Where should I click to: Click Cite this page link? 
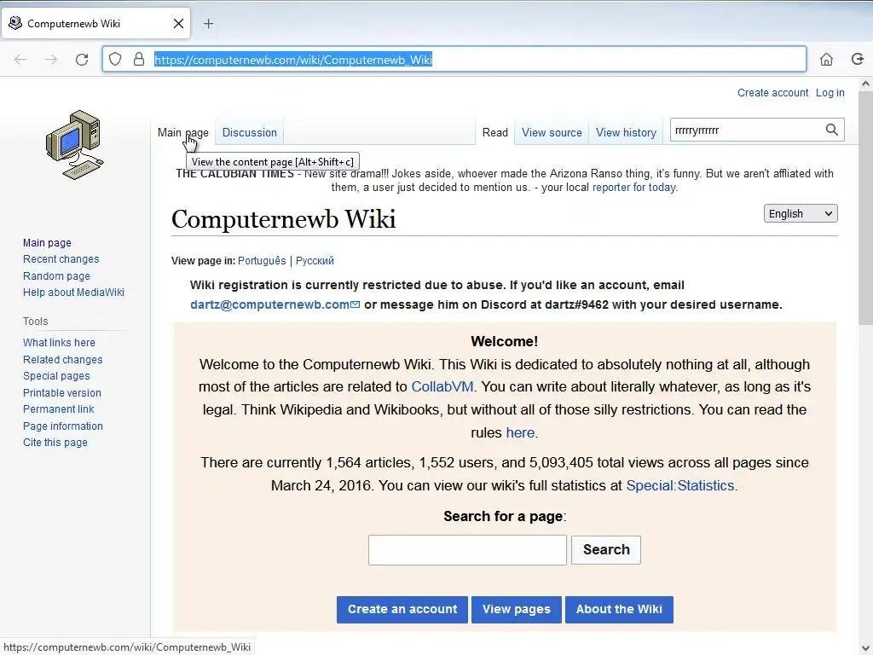pos(55,443)
